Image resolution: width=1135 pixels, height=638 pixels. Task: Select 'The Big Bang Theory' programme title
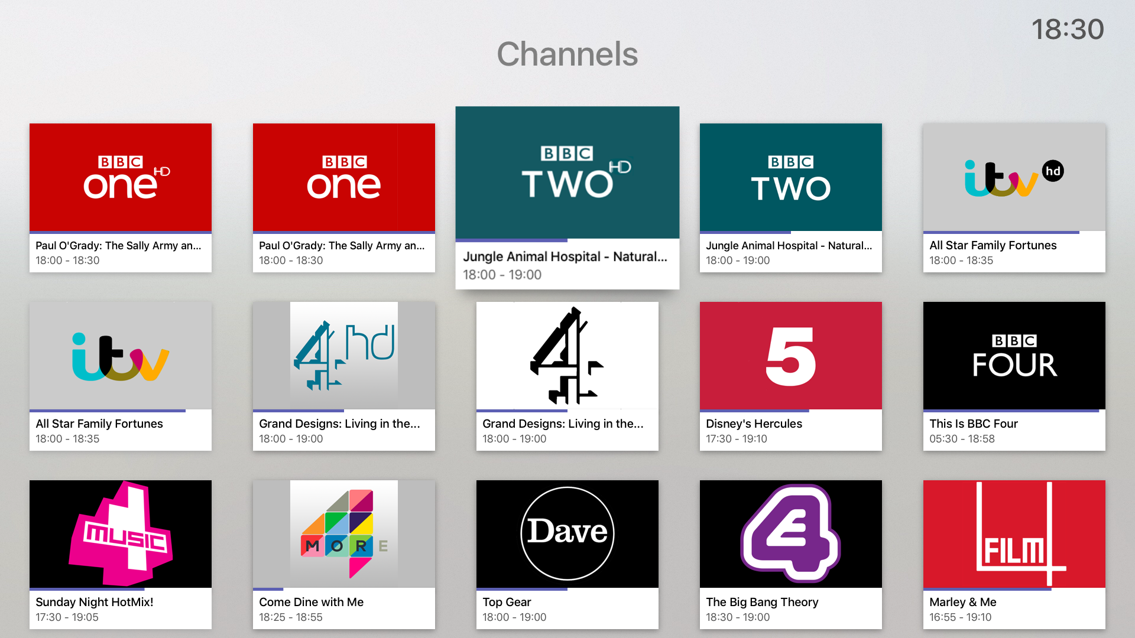763,602
